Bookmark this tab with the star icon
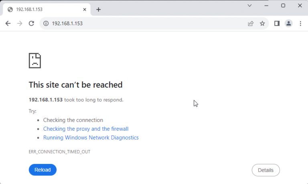 coord(262,24)
